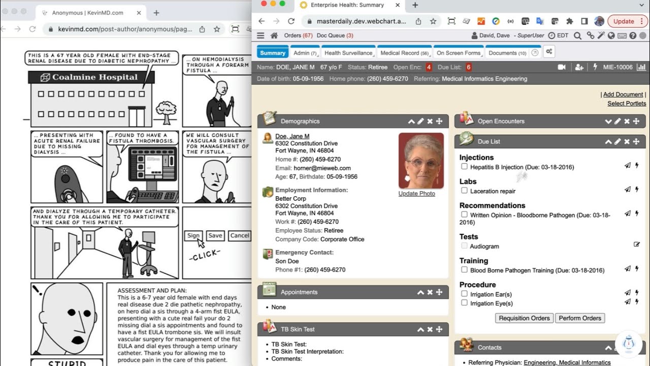The width and height of the screenshot is (650, 366).
Task: Collapse the TB Skin Test portlet
Action: click(x=420, y=329)
